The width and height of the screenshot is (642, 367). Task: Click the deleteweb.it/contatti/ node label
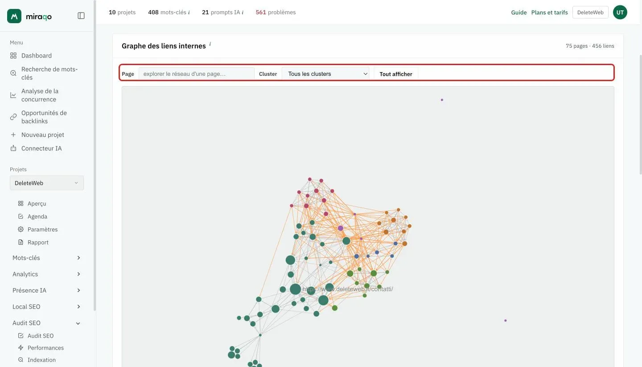tap(348, 289)
